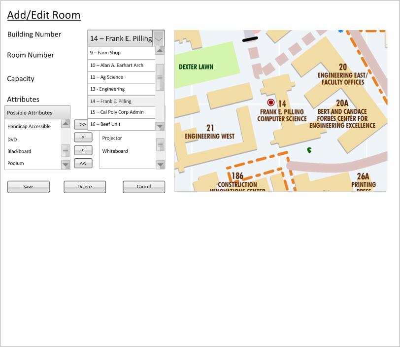Image resolution: width=400 pixels, height=347 pixels.
Task: Open the Building Number dropdown arrow
Action: pyautogui.click(x=159, y=38)
